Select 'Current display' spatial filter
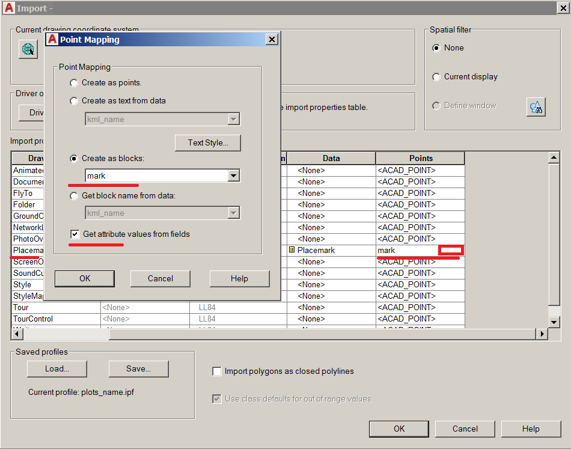Screen dimensions: 571x449 pyautogui.click(x=437, y=76)
